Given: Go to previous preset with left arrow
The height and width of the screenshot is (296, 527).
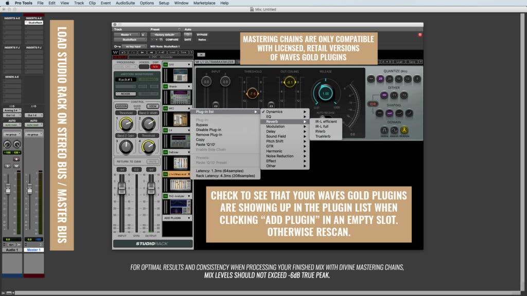Looking at the screenshot, I should tap(142, 52).
